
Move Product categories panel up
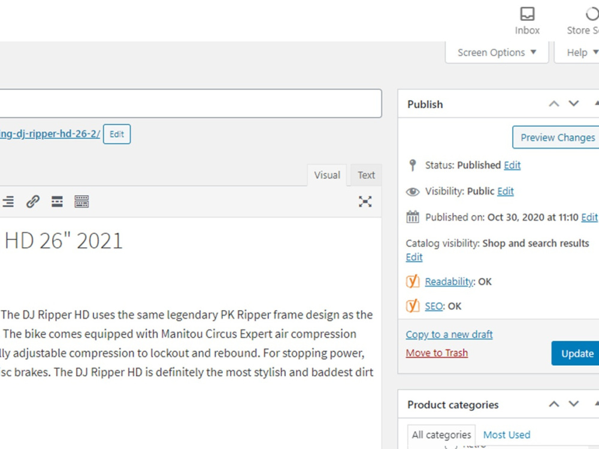[554, 404]
